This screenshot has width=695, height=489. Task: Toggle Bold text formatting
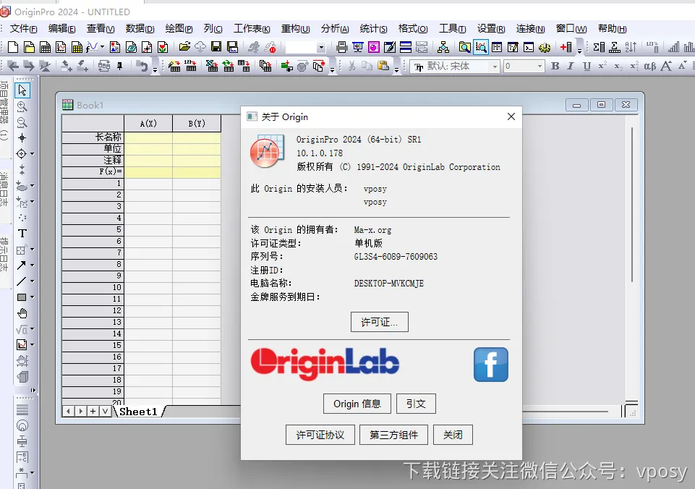[555, 67]
